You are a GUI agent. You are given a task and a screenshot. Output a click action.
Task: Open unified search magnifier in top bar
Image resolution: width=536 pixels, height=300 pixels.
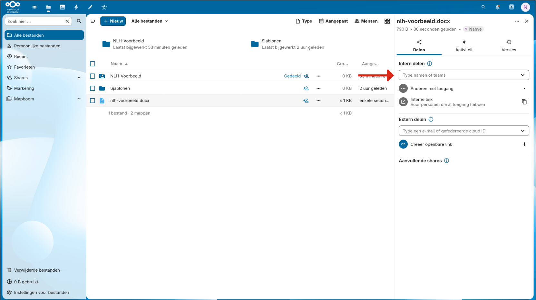point(483,7)
